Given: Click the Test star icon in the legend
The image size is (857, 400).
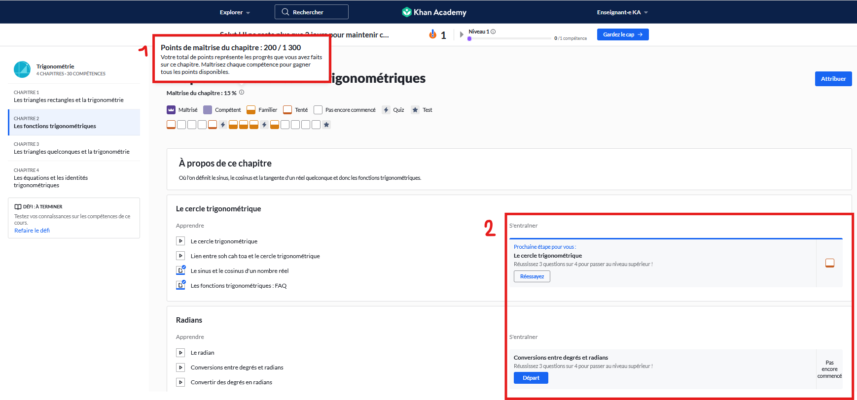Looking at the screenshot, I should (415, 110).
